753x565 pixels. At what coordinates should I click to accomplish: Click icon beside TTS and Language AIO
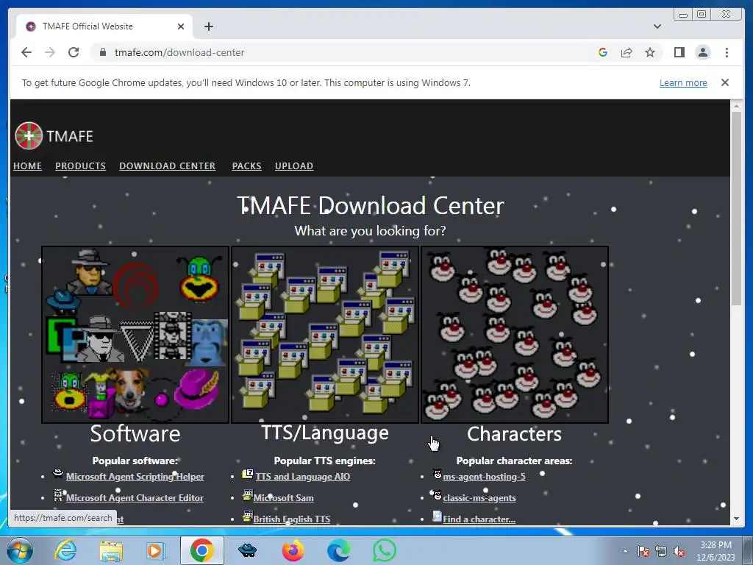click(248, 475)
